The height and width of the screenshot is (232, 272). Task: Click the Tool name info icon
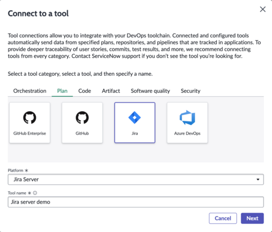click(x=35, y=193)
